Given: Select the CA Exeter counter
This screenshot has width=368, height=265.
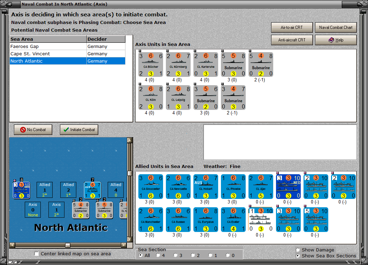Looking at the screenshot, I should pos(233,219).
